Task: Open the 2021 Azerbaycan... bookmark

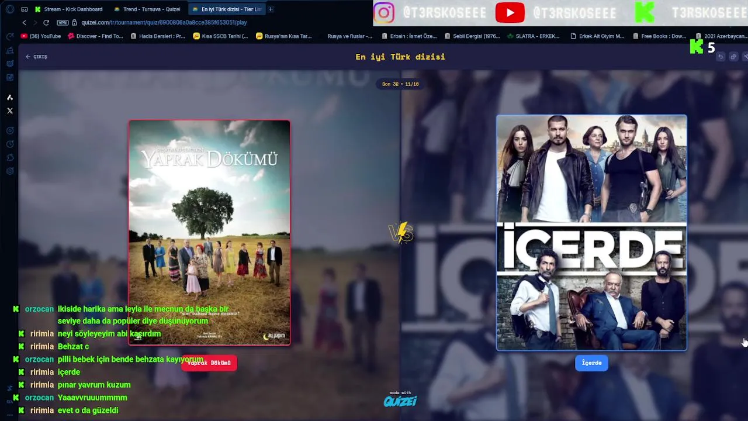Action: (x=721, y=36)
